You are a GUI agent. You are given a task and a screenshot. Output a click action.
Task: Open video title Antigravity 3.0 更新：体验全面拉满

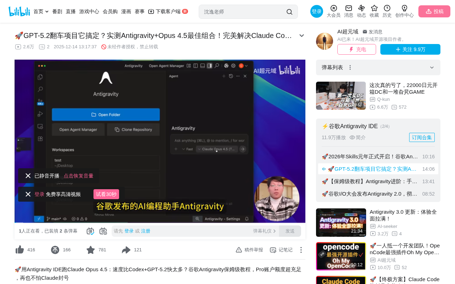403,215
